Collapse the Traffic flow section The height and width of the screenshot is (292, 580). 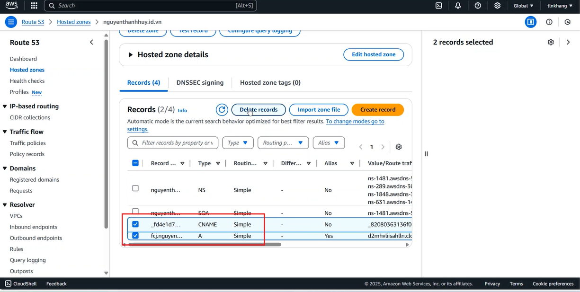(5, 132)
